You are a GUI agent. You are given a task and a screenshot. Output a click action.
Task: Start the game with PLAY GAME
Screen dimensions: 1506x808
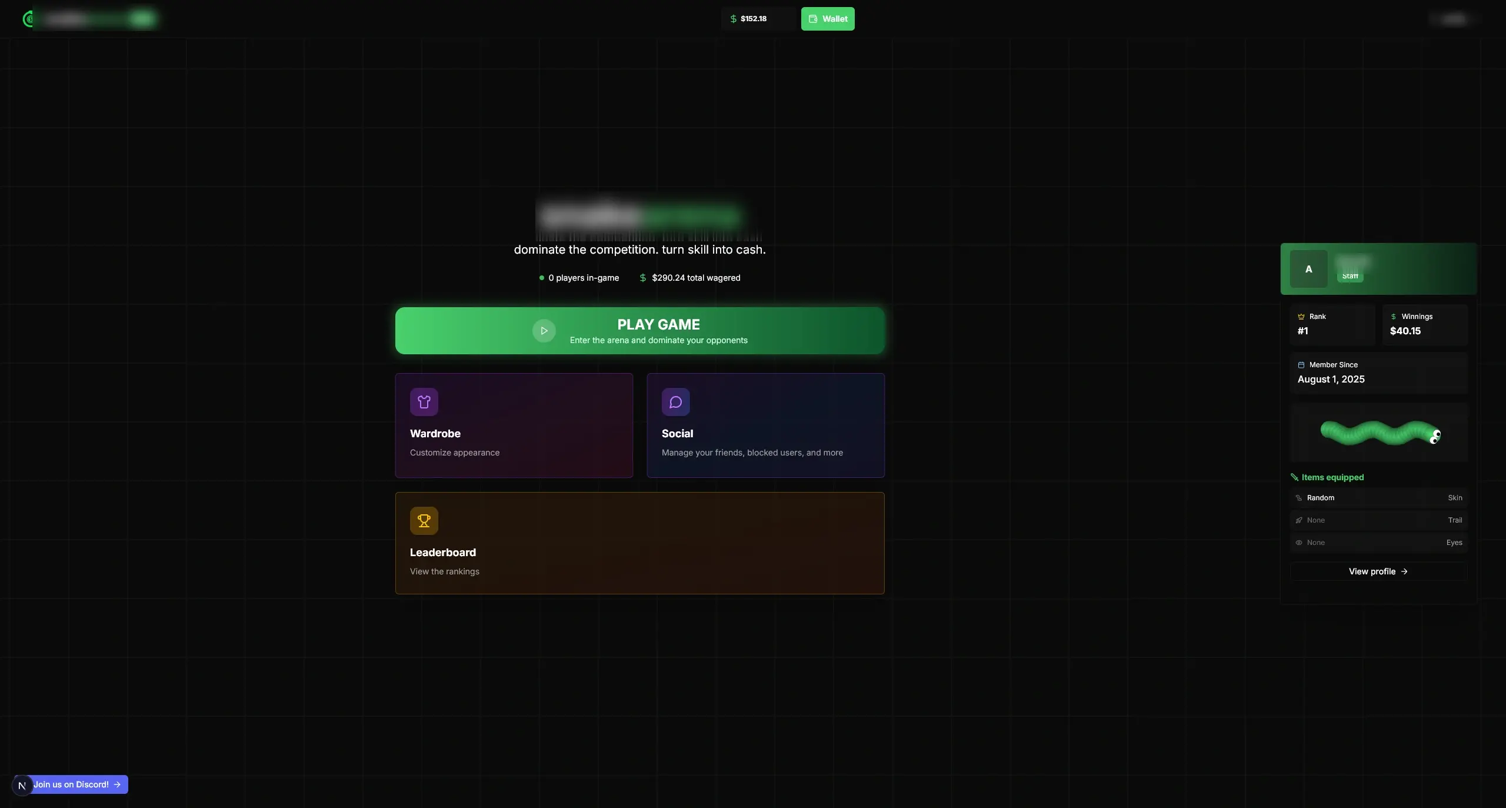click(640, 331)
